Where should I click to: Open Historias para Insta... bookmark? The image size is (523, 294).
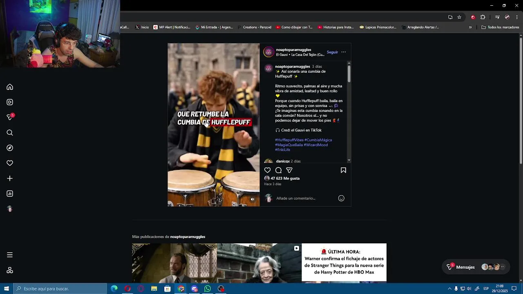pyautogui.click(x=335, y=27)
